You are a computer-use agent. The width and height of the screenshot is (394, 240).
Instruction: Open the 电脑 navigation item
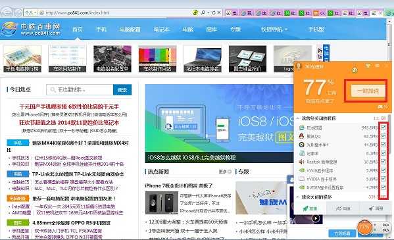click(188, 30)
